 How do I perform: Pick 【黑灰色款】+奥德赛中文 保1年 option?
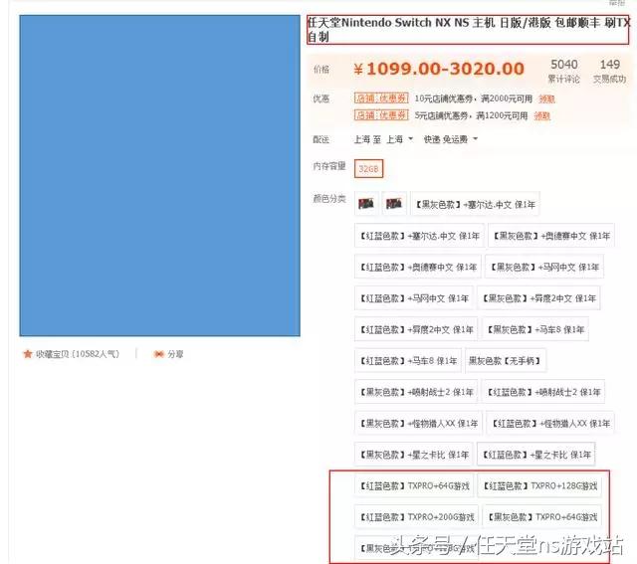pyautogui.click(x=551, y=236)
